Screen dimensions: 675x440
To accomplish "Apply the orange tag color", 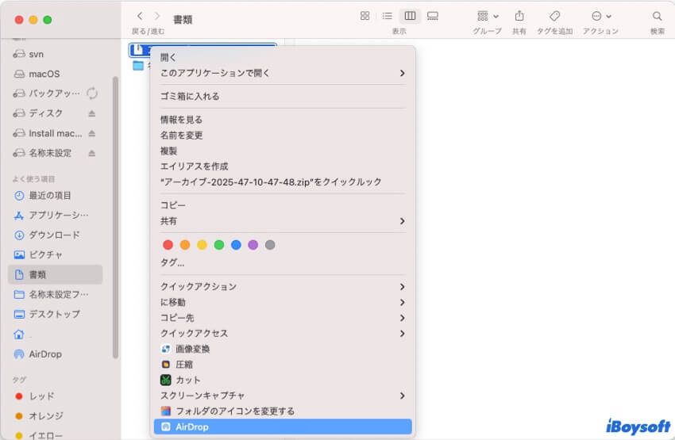I will coord(185,245).
